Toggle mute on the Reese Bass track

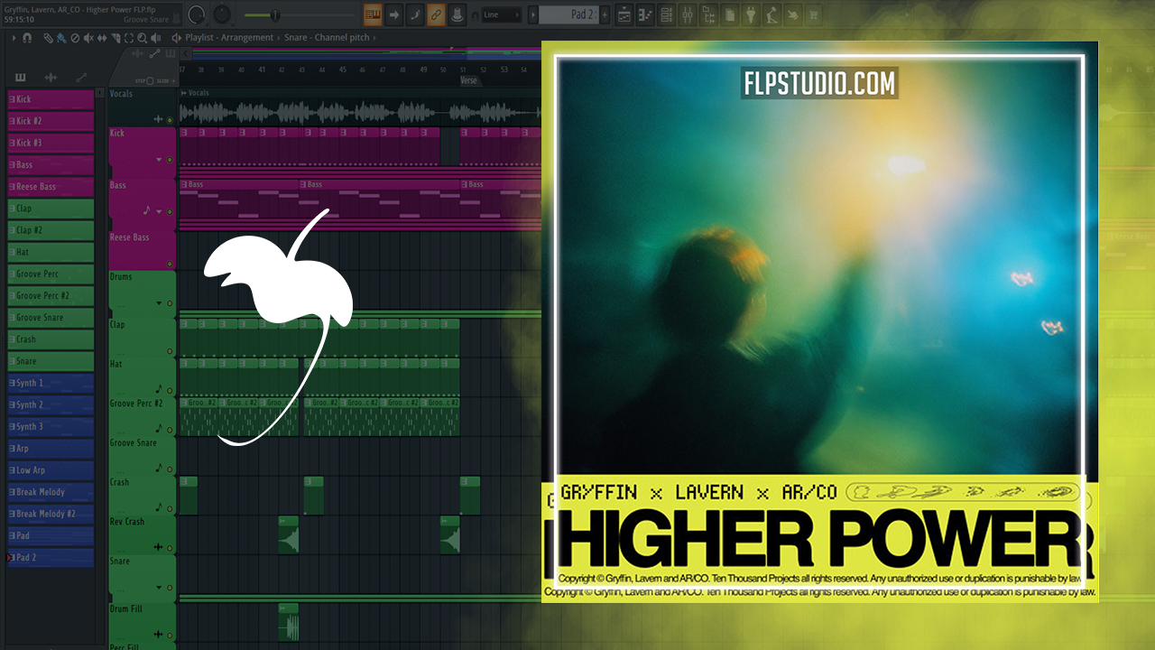point(170,264)
